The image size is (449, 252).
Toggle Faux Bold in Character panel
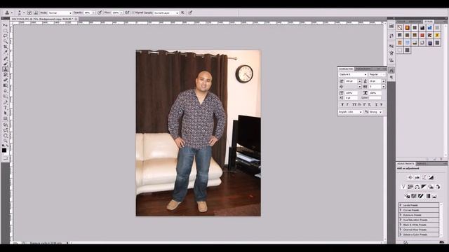[342, 104]
